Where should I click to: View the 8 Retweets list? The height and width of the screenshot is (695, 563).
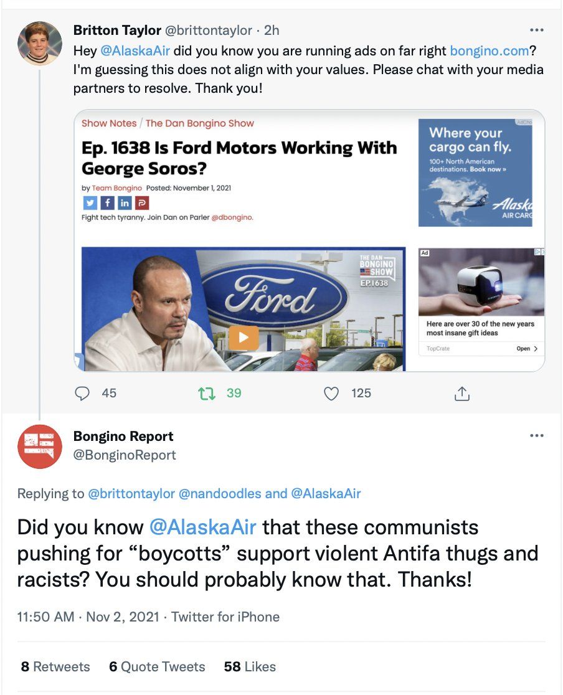(x=55, y=666)
